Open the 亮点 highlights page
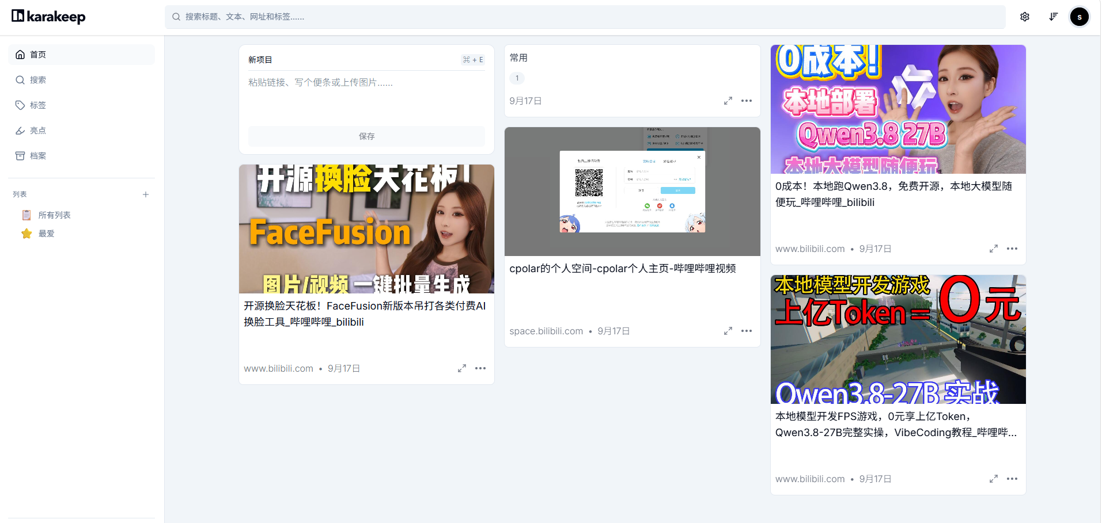This screenshot has width=1102, height=523. 82,131
